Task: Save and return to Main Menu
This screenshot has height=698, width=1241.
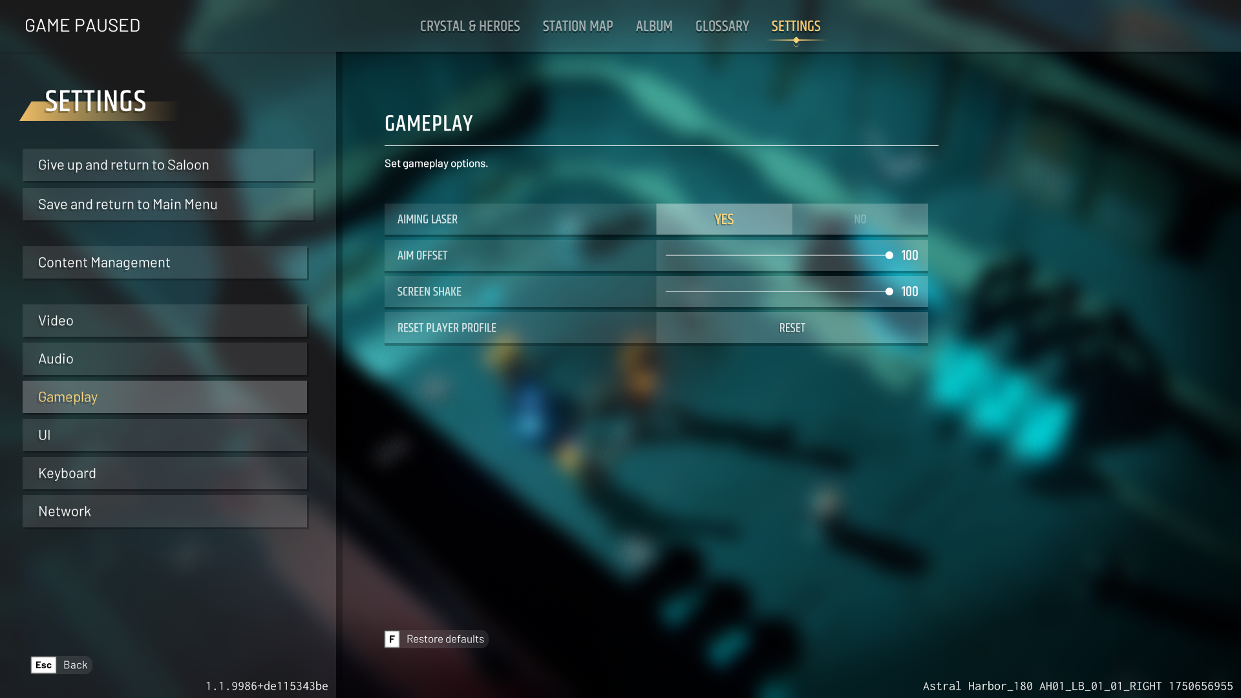Action: pyautogui.click(x=167, y=204)
